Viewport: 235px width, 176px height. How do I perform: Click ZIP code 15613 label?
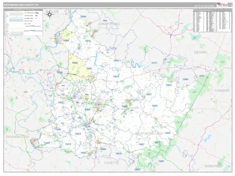coord(88,41)
